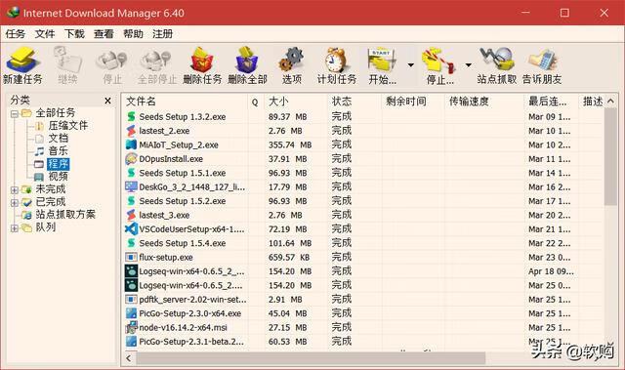Click the 删除全部 toolbar icon

coord(247,61)
